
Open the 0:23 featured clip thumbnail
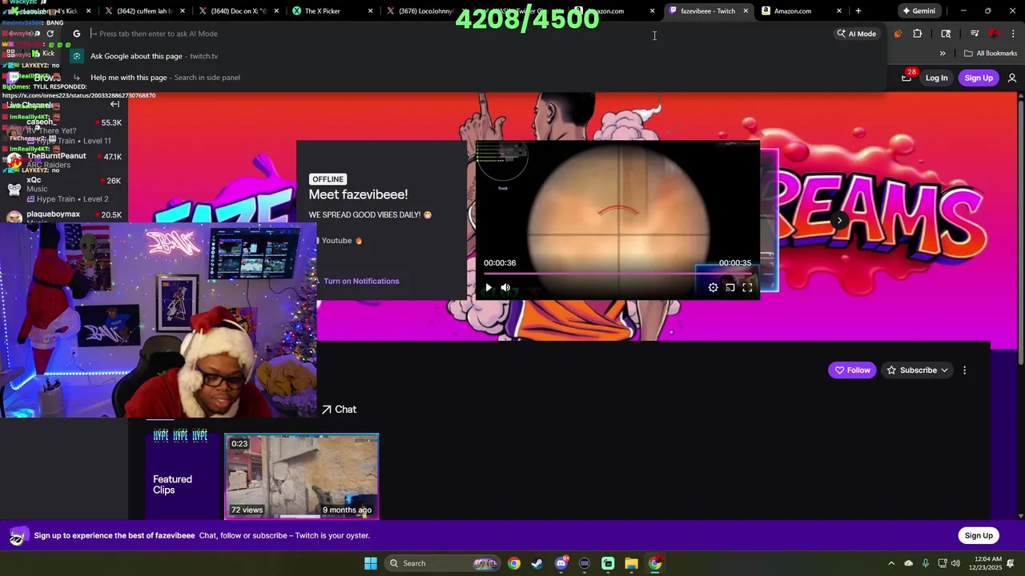point(301,476)
